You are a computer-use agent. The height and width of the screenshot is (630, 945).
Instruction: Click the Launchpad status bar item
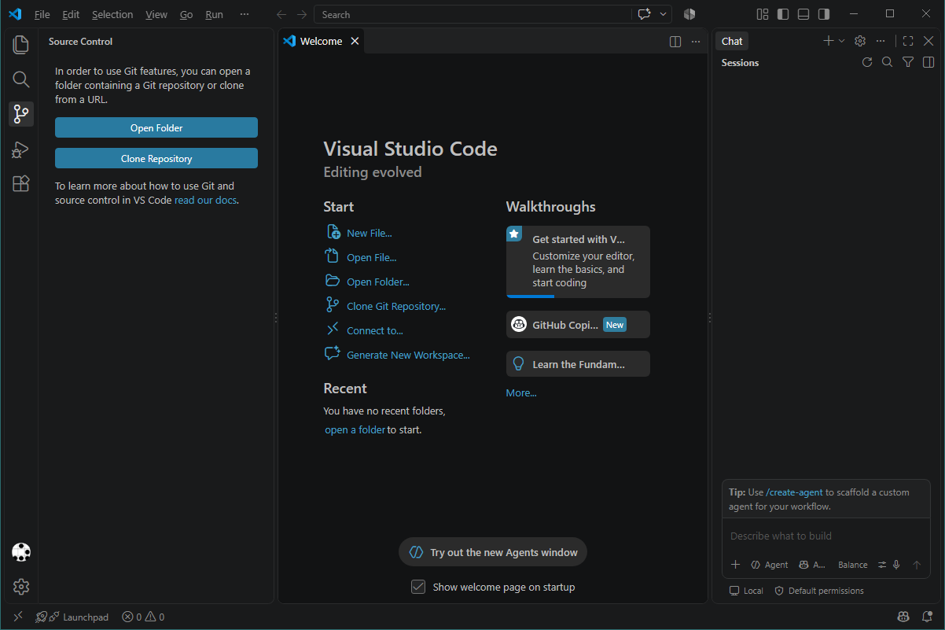(72, 617)
